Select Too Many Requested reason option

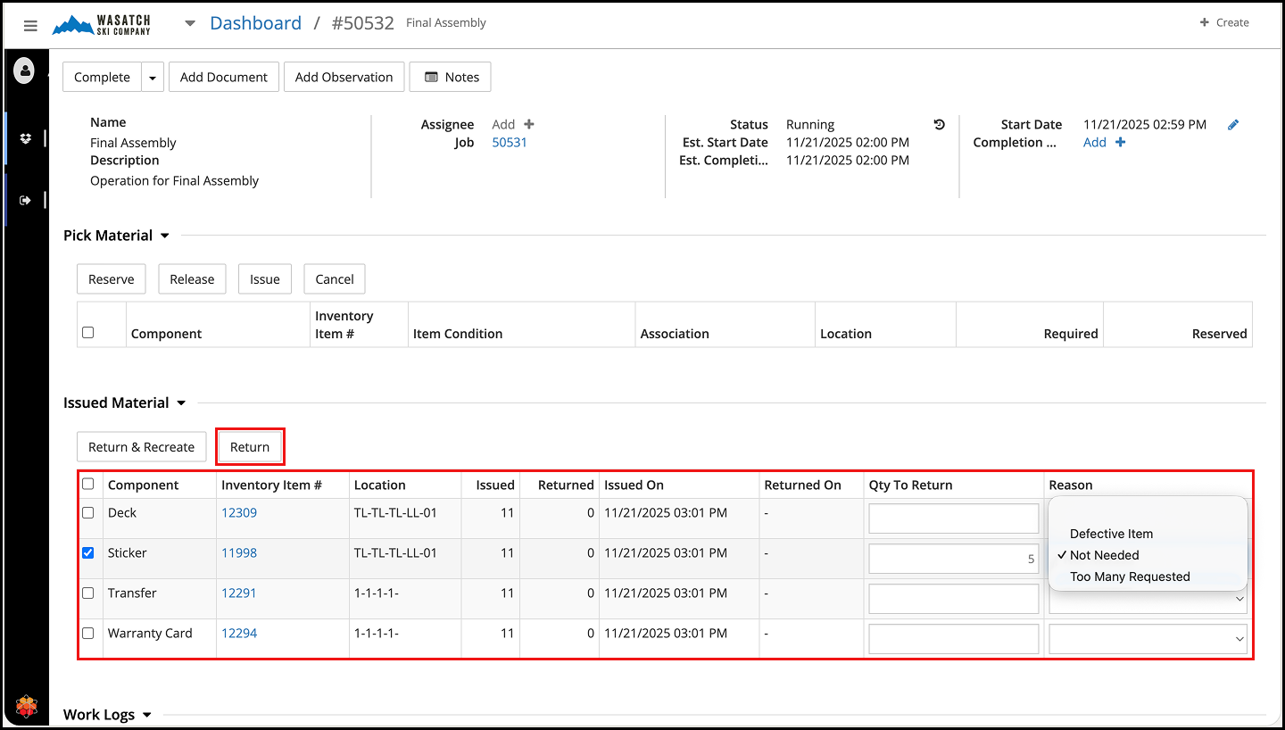[1130, 577]
